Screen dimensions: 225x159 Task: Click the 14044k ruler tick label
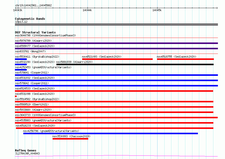click(87, 10)
